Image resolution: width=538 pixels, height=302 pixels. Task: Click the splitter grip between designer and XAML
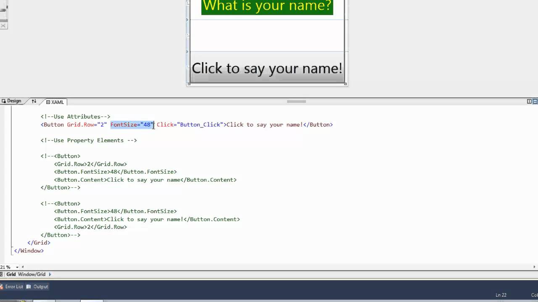296,101
